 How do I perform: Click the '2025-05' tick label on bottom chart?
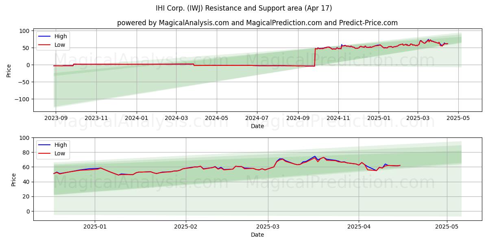447,227
